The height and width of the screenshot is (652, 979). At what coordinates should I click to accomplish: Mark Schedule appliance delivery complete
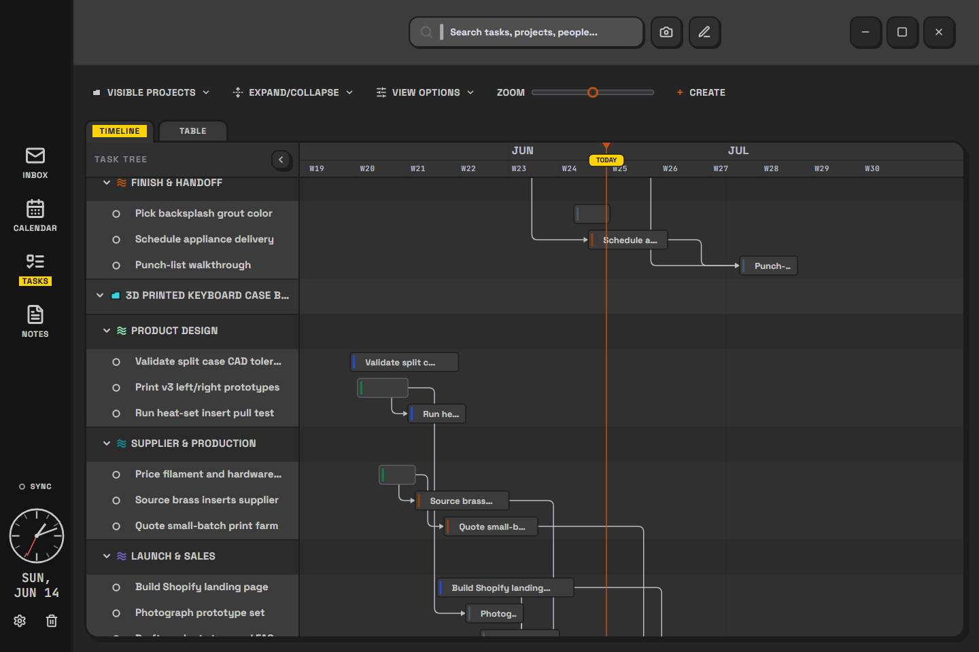116,240
